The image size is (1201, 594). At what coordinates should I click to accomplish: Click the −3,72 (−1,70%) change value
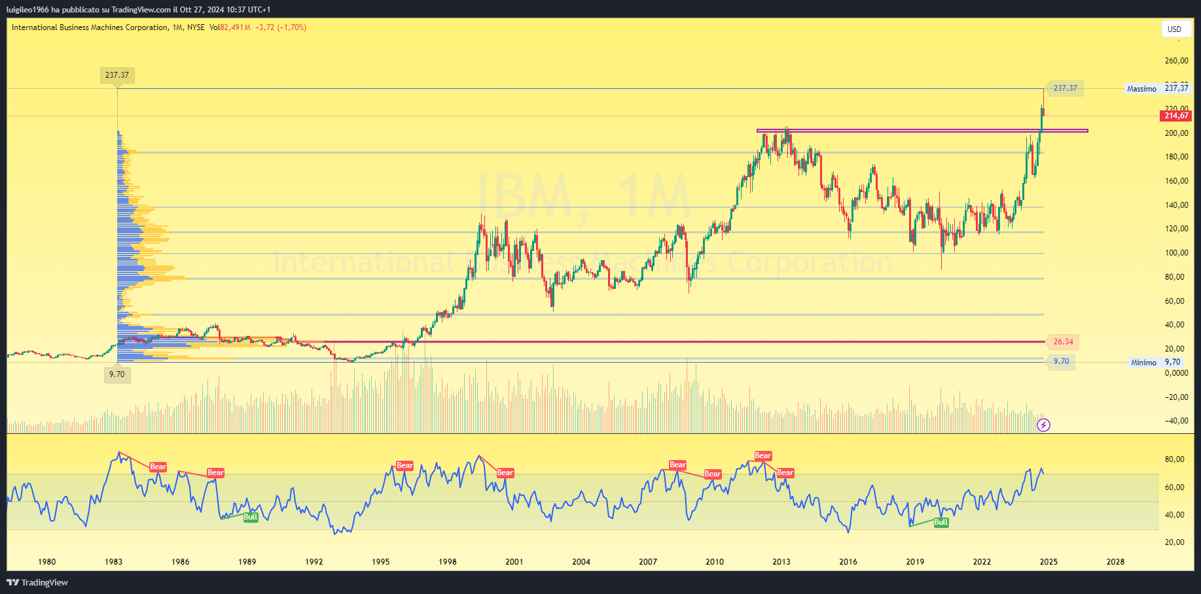281,27
